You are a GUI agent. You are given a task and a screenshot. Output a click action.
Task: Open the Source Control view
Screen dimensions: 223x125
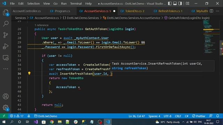6,35
